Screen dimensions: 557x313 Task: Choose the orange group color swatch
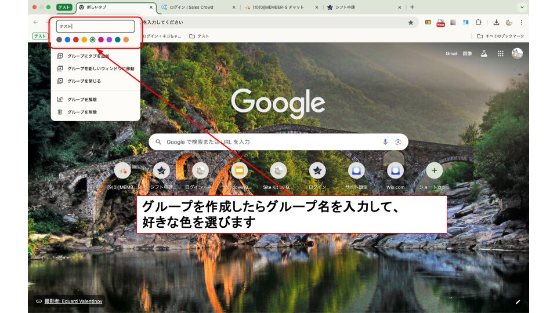[126, 39]
